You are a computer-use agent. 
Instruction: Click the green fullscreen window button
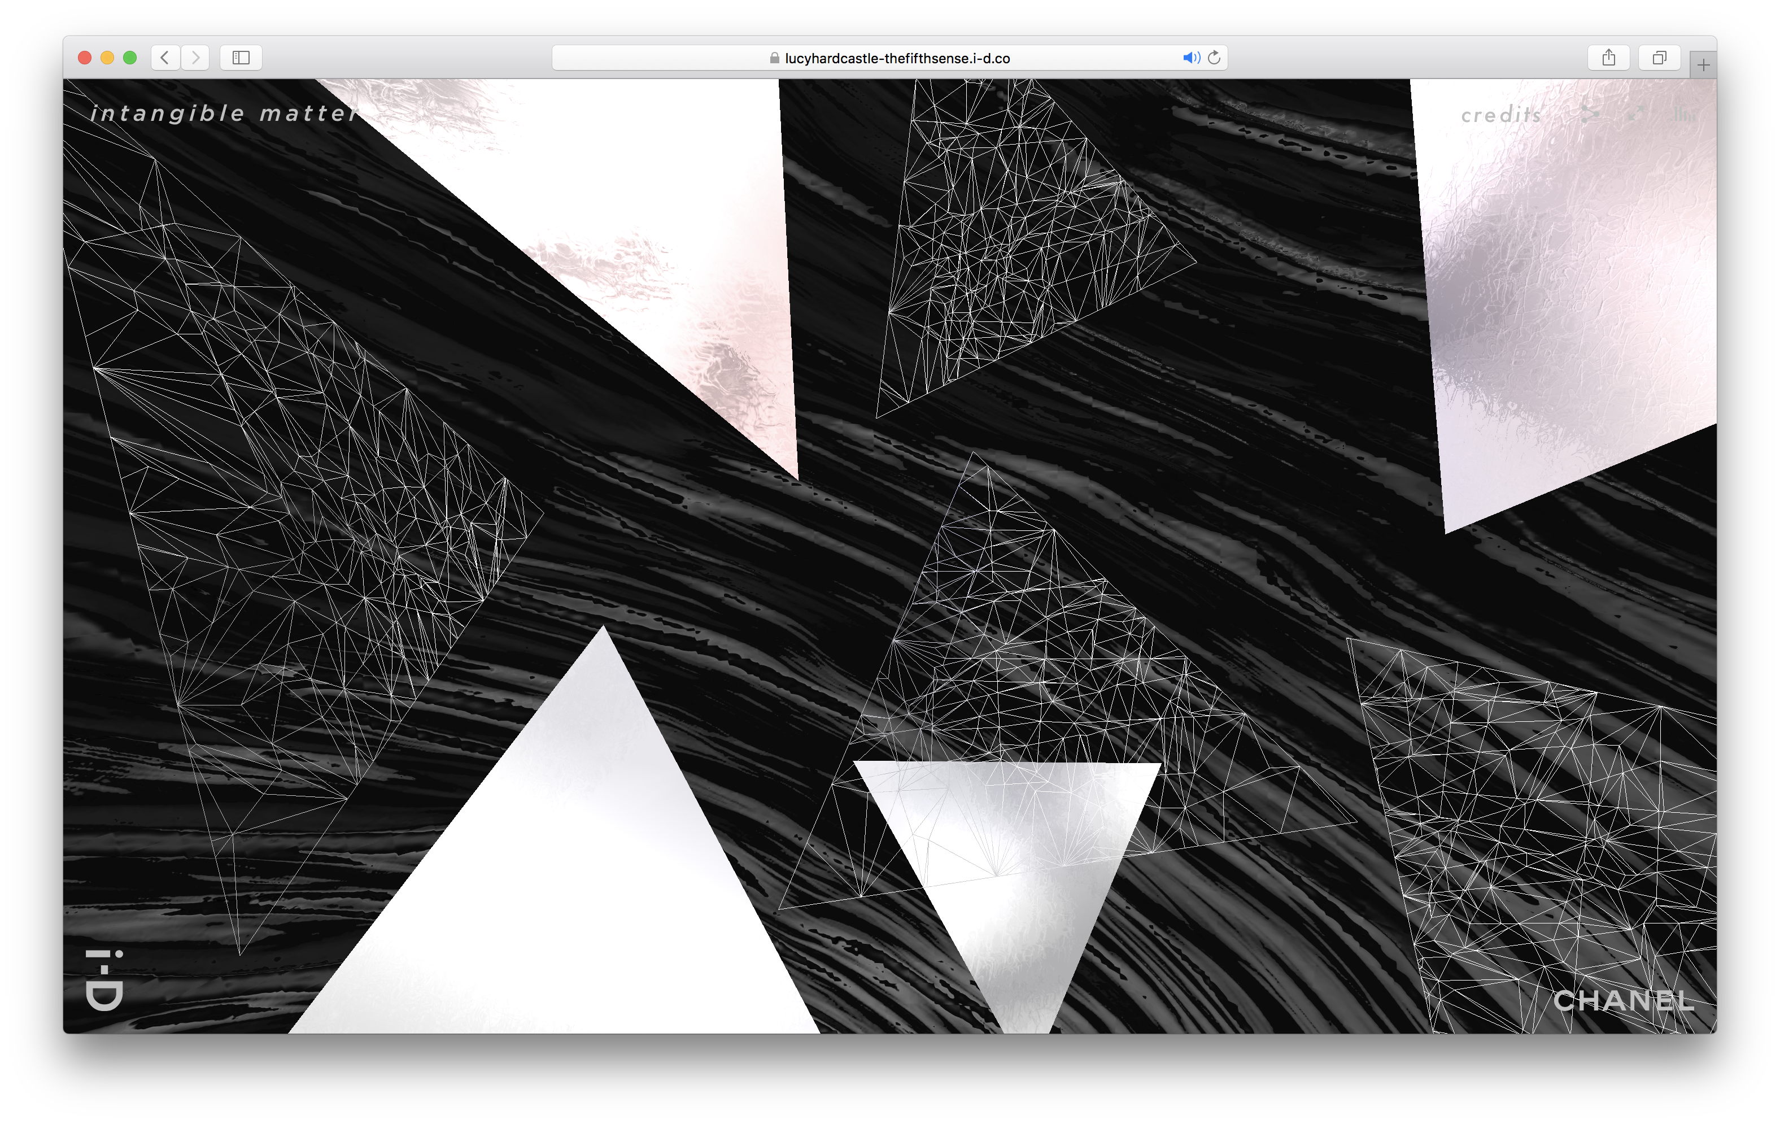130,58
